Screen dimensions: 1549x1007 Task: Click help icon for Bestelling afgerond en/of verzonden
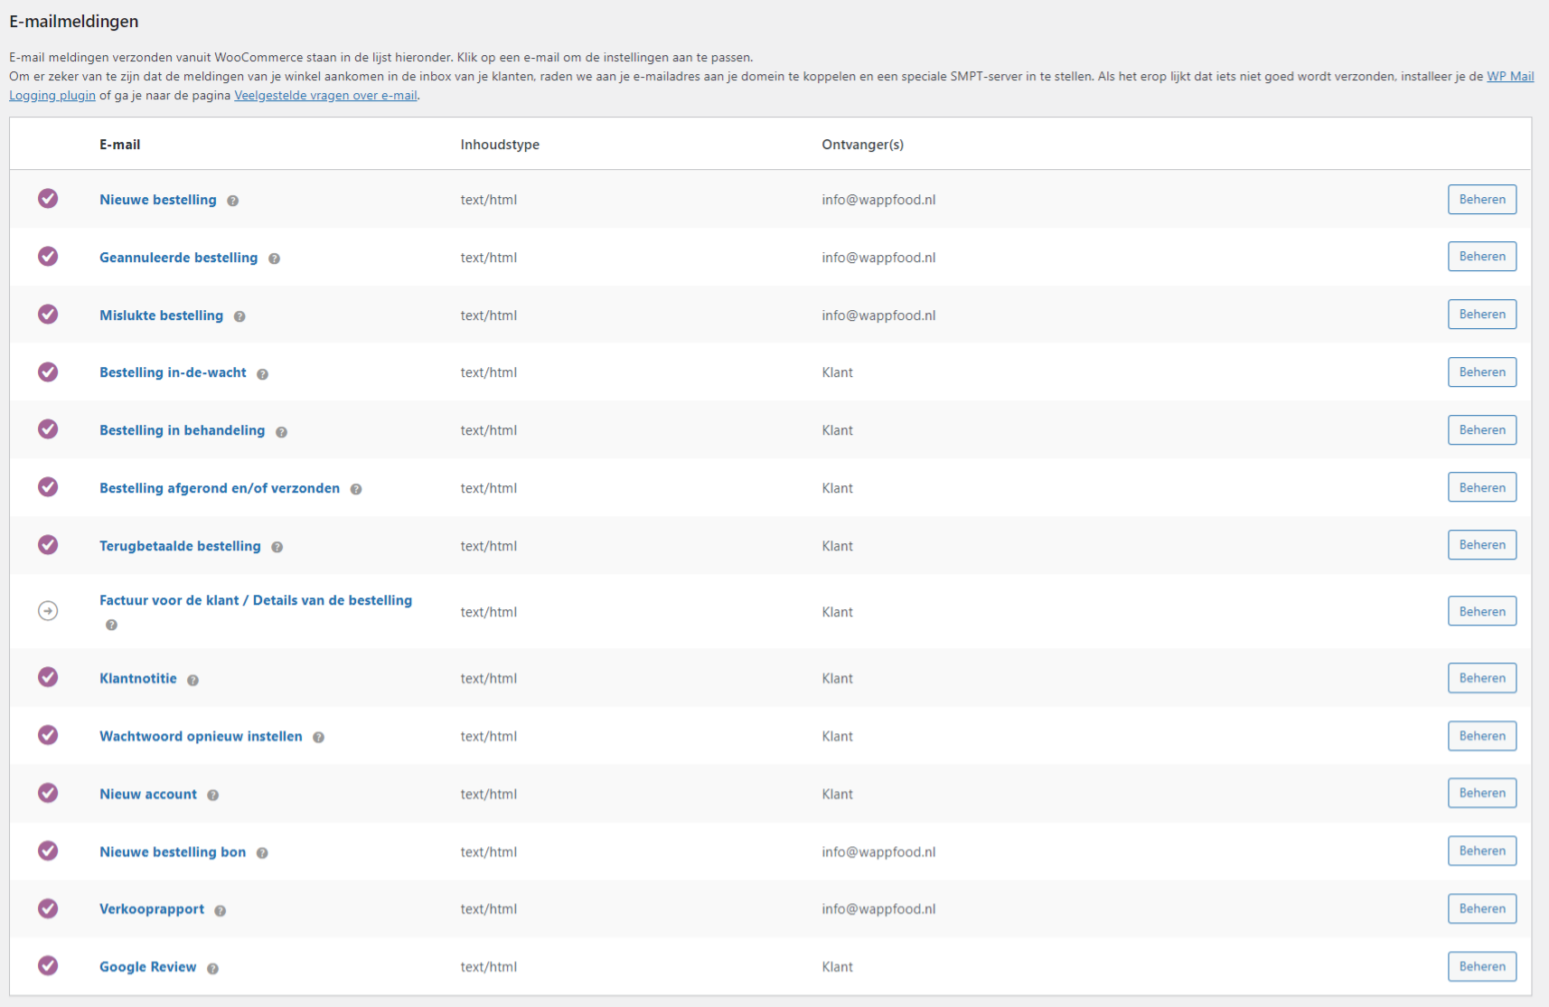coord(356,489)
